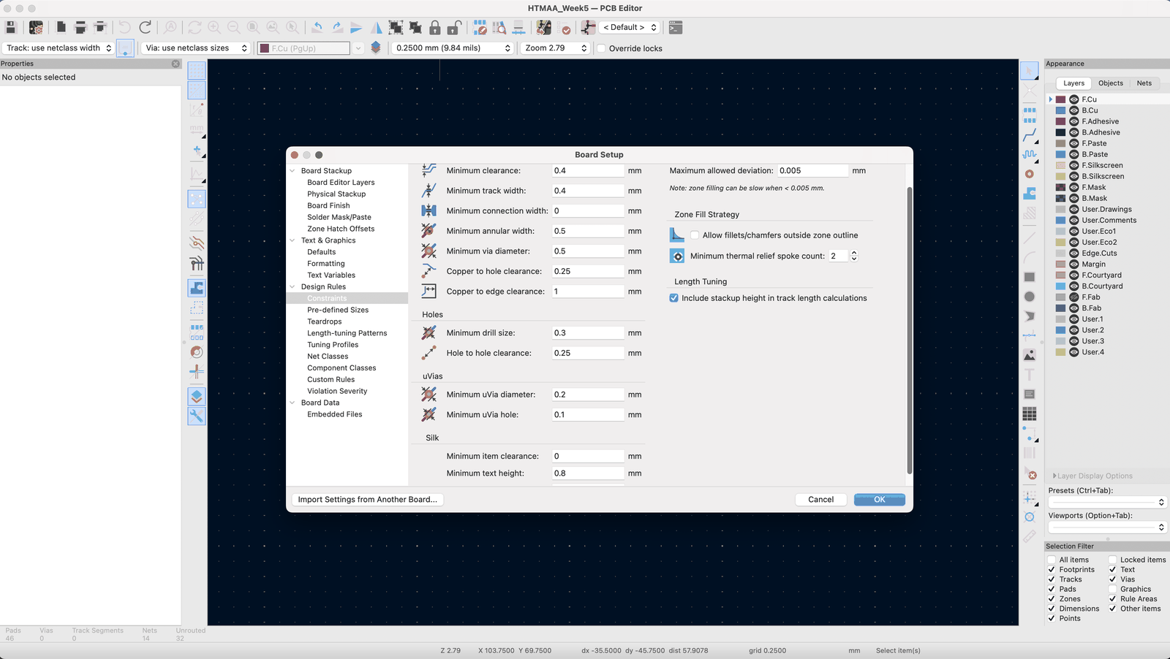The image size is (1170, 659).
Task: Collapse the Design Rules tree section
Action: point(292,287)
